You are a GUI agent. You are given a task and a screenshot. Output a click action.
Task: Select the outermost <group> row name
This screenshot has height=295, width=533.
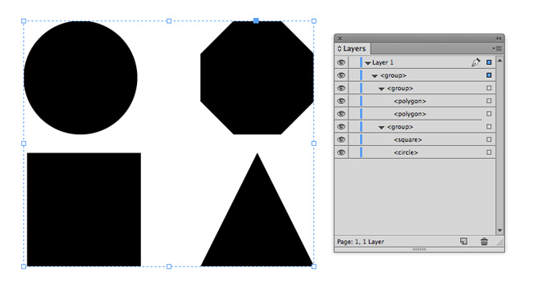(394, 75)
